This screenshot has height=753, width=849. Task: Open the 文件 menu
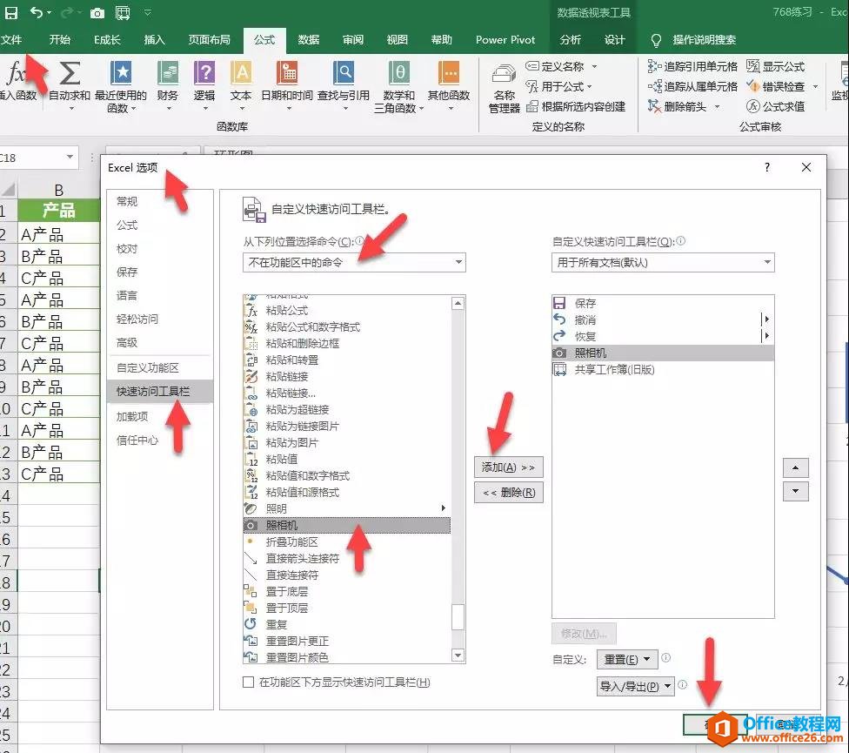tap(19, 39)
